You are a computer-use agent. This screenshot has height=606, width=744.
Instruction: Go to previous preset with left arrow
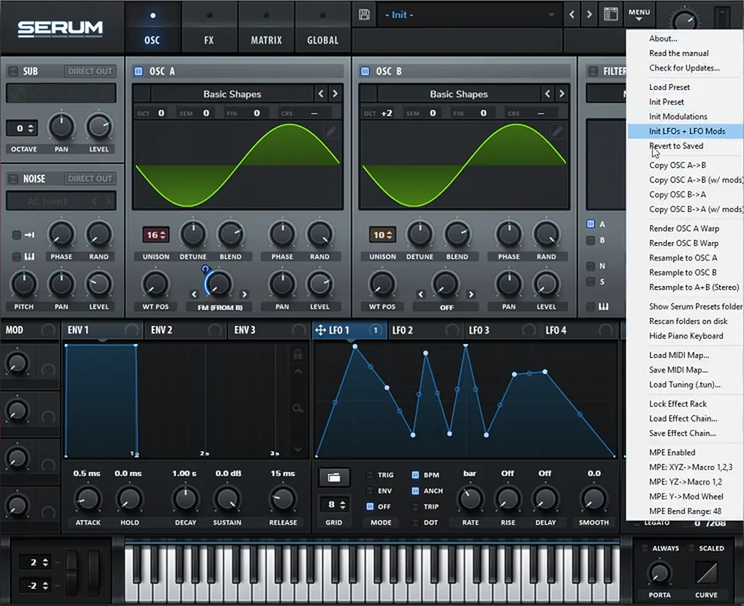click(x=572, y=15)
